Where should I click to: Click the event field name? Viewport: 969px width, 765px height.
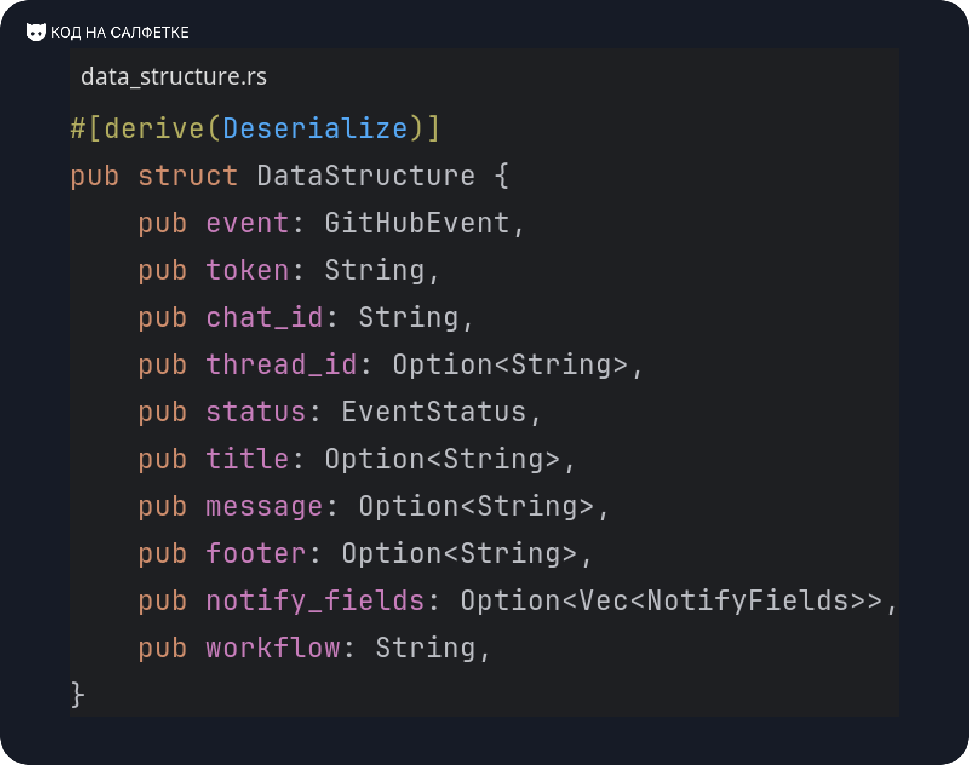click(x=247, y=223)
